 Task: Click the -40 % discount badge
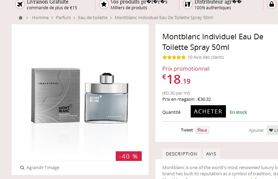(x=129, y=156)
